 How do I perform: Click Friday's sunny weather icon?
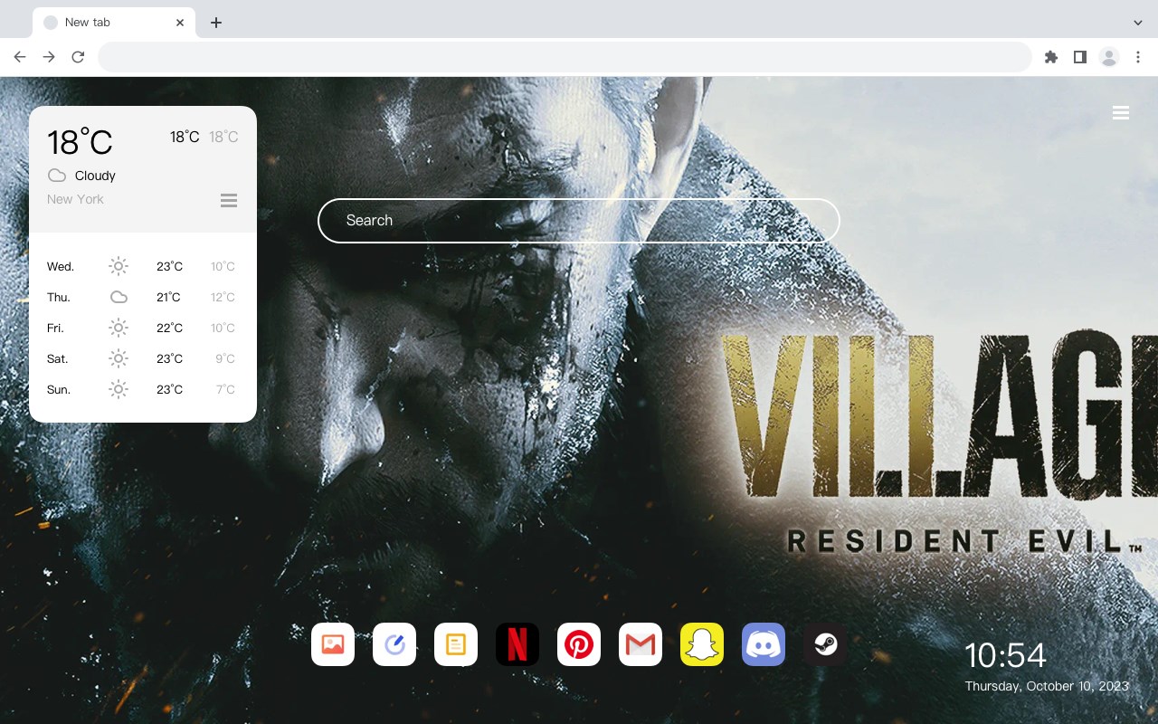click(x=119, y=328)
